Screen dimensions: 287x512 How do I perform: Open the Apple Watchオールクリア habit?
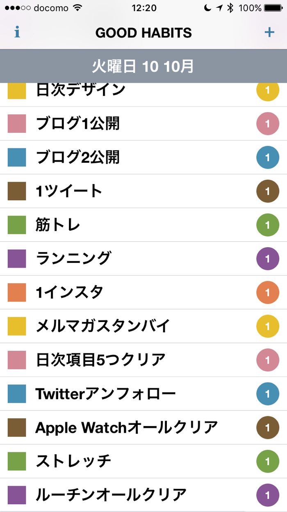click(x=126, y=428)
